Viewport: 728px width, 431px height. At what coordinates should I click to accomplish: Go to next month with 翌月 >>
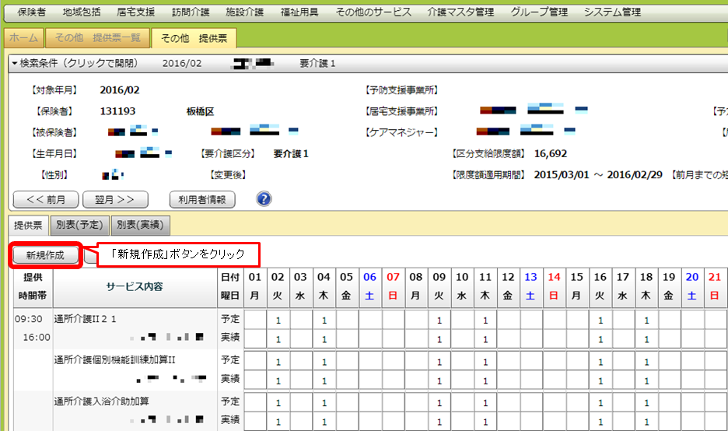pyautogui.click(x=115, y=199)
